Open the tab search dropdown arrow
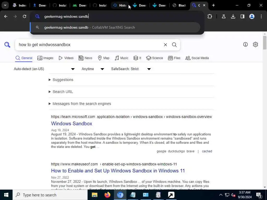Viewport: 267px width, 200px height. (5, 5)
